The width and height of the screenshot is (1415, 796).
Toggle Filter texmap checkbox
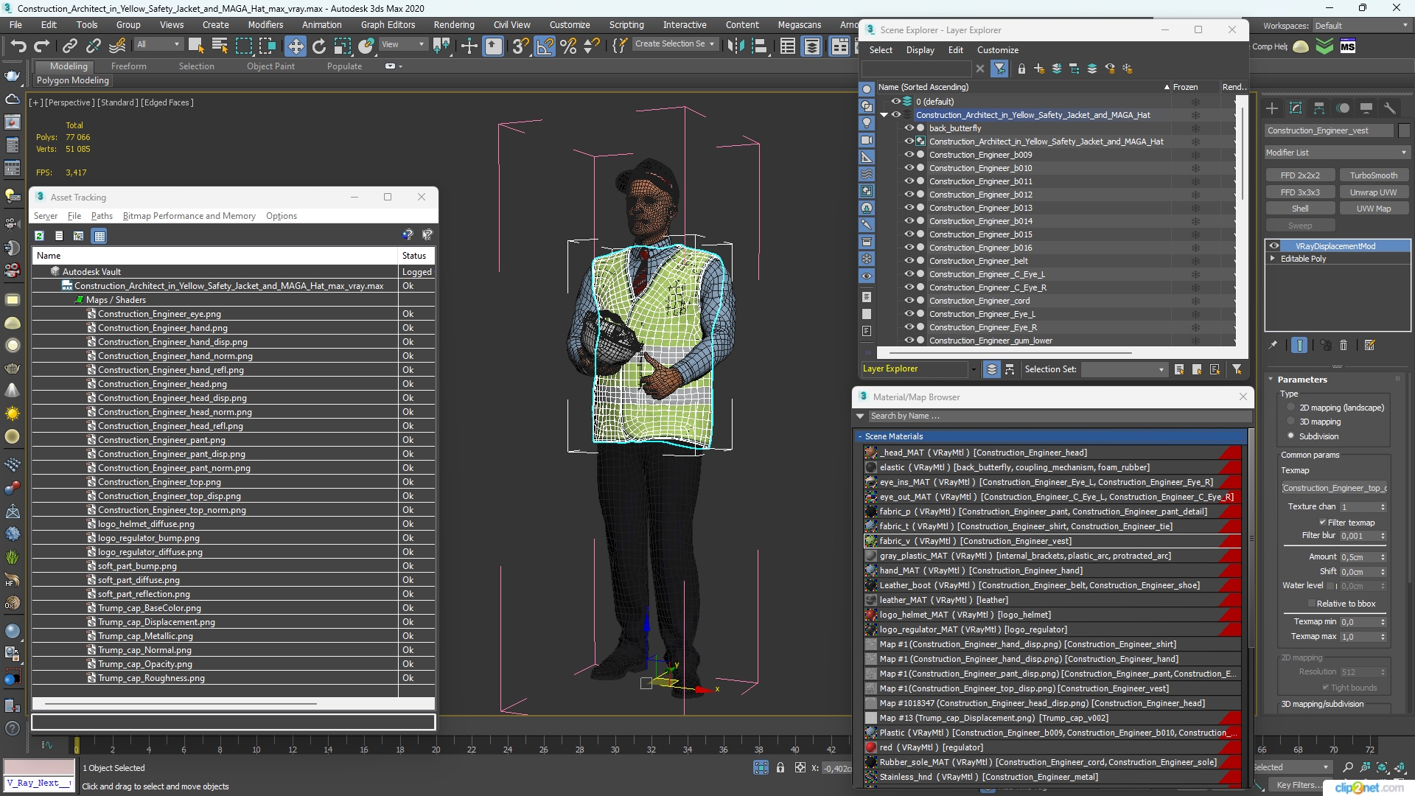pos(1322,523)
